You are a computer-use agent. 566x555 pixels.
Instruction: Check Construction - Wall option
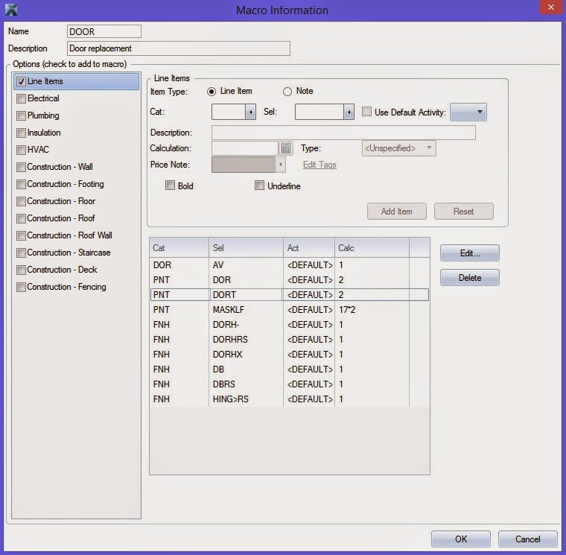click(x=22, y=167)
